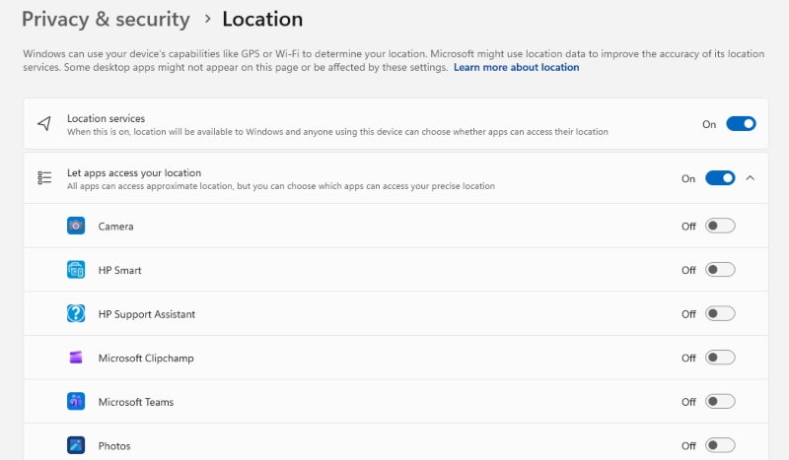The image size is (789, 460).
Task: Turn off Location services toggle
Action: pos(741,124)
